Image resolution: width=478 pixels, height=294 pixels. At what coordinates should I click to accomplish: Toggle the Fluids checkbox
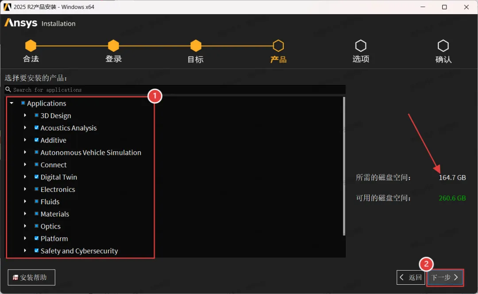36,202
